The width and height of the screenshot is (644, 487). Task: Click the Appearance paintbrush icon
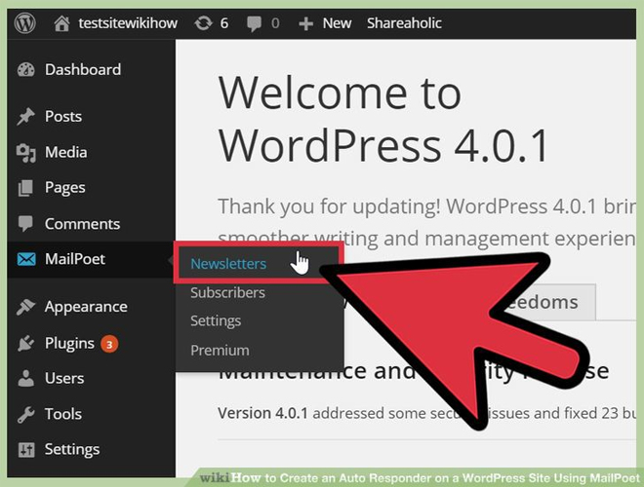pyautogui.click(x=26, y=307)
